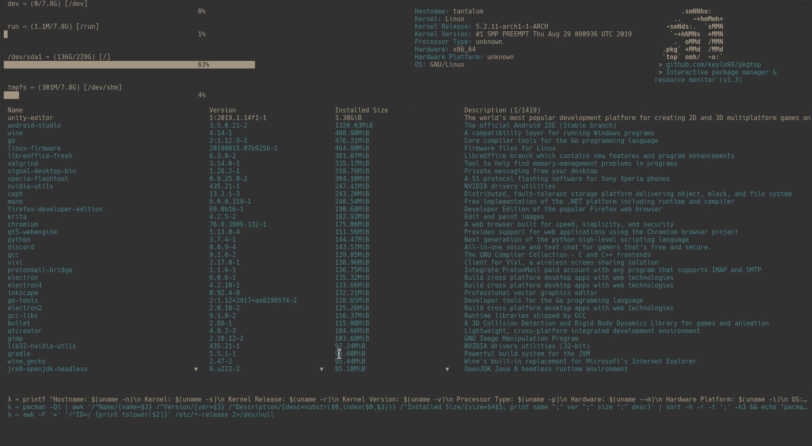Click 'Interactive package manager & resource monitor' text

click(x=716, y=76)
